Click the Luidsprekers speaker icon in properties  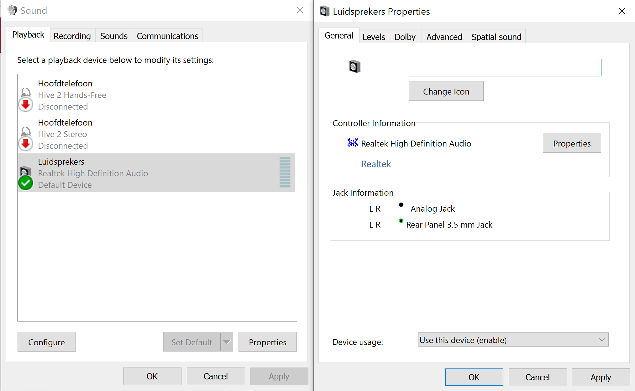coord(355,66)
